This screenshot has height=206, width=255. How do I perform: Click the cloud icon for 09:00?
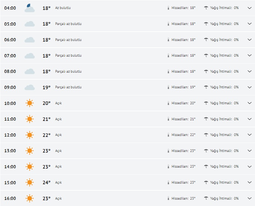pos(30,87)
